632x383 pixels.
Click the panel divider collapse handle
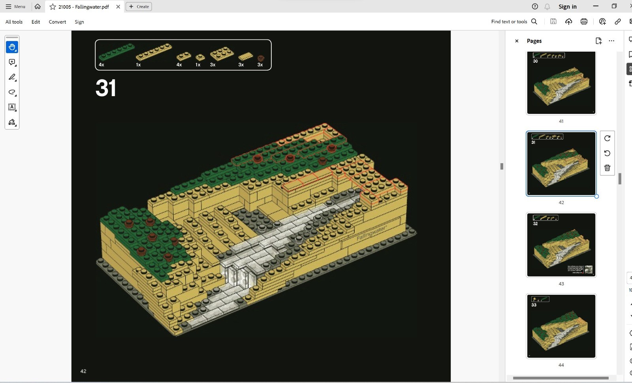pos(502,166)
